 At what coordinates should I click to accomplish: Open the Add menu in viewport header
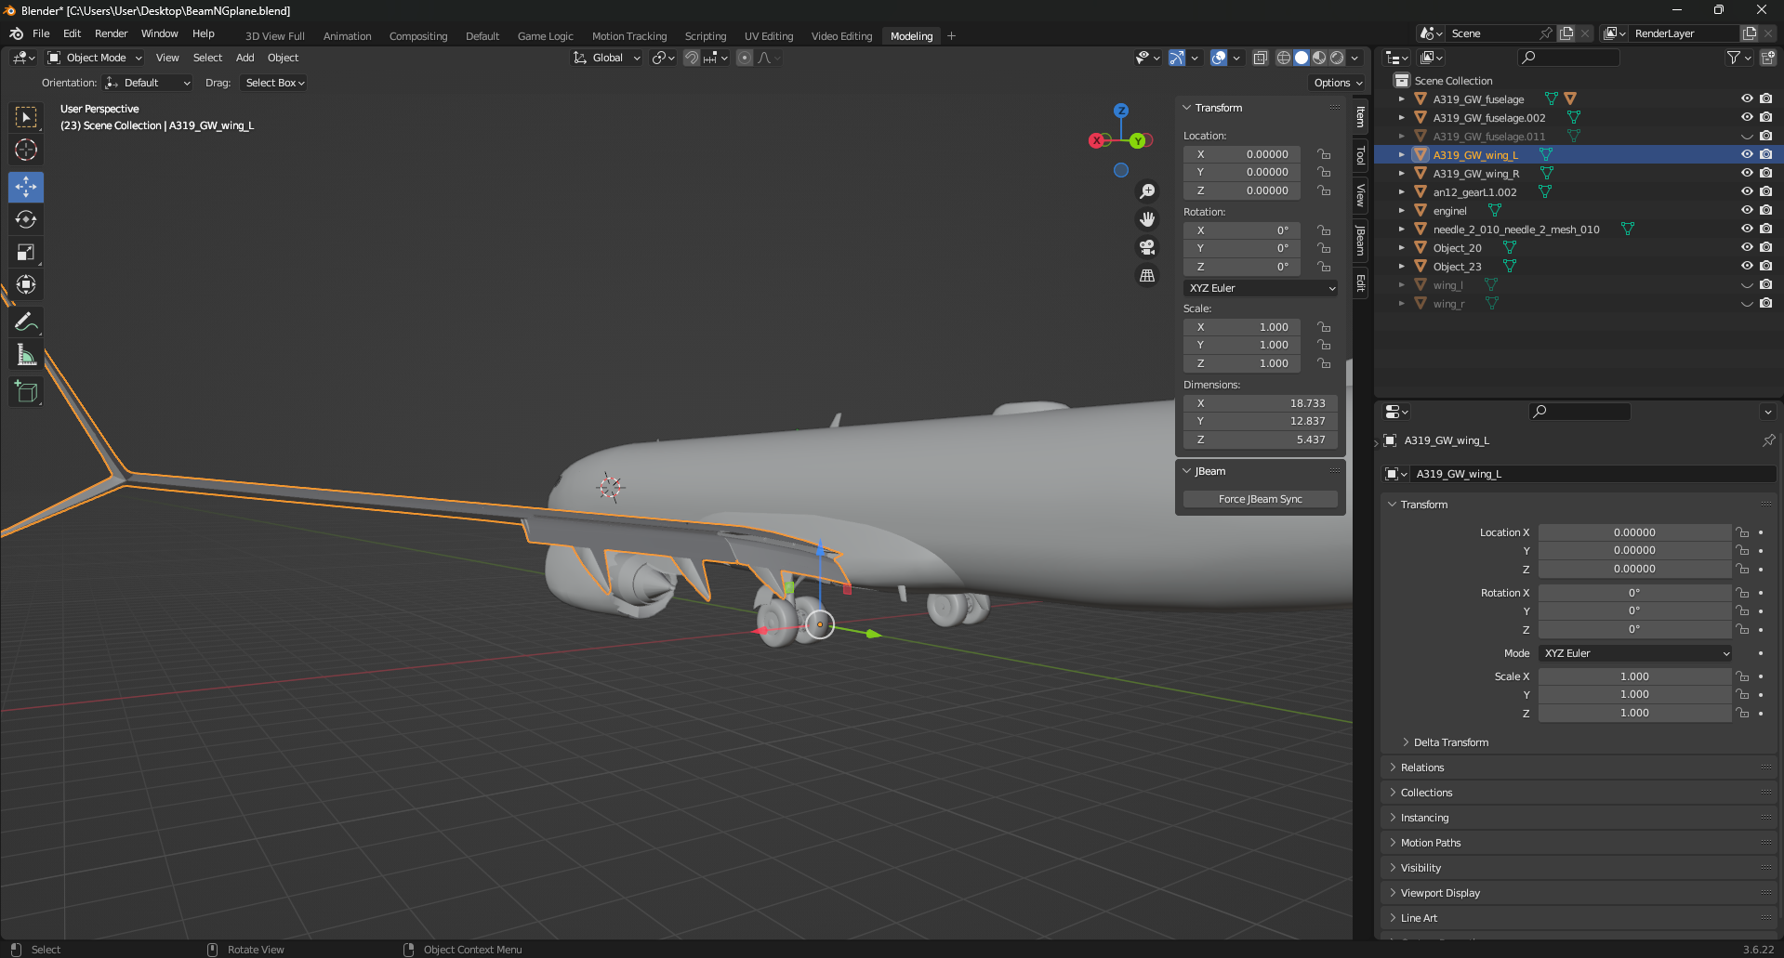[x=244, y=58]
